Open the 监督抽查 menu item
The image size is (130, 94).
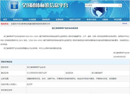60,19
